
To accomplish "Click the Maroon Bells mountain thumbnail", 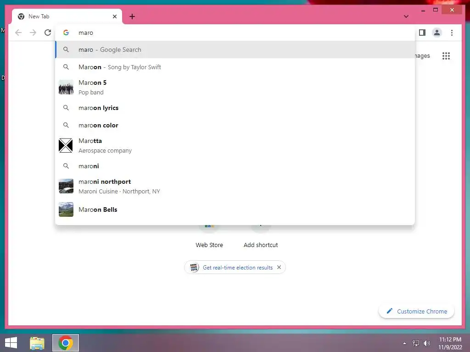I will tap(66, 209).
